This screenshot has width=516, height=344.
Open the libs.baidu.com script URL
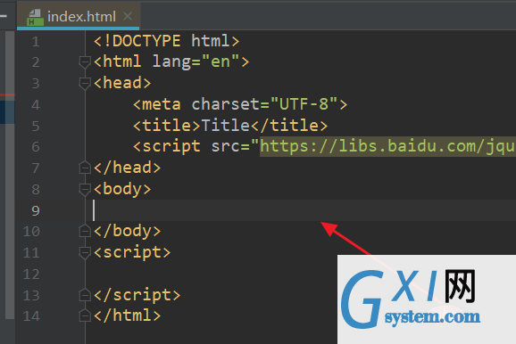click(387, 146)
